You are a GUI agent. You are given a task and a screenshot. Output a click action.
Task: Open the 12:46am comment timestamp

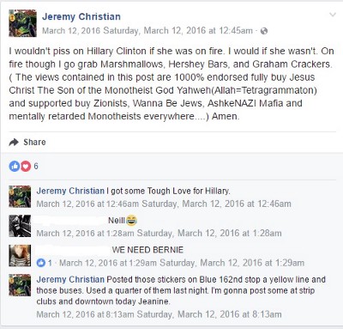pyautogui.click(x=164, y=204)
